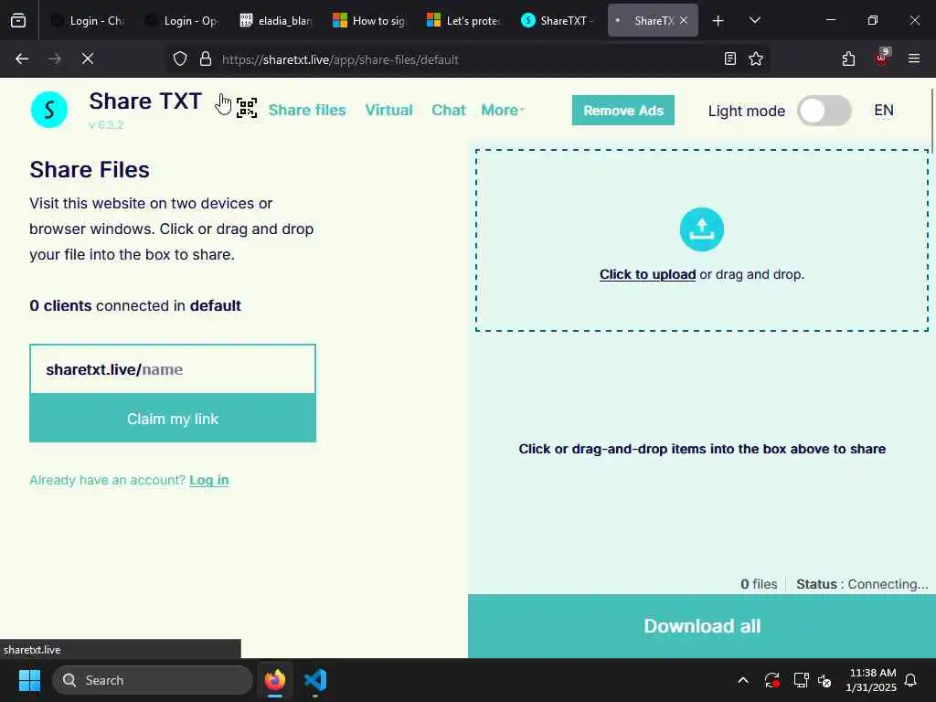Go back to previous page
The width and height of the screenshot is (936, 702).
tap(22, 58)
